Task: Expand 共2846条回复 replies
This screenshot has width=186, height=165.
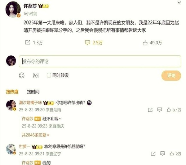Action: coord(35,135)
